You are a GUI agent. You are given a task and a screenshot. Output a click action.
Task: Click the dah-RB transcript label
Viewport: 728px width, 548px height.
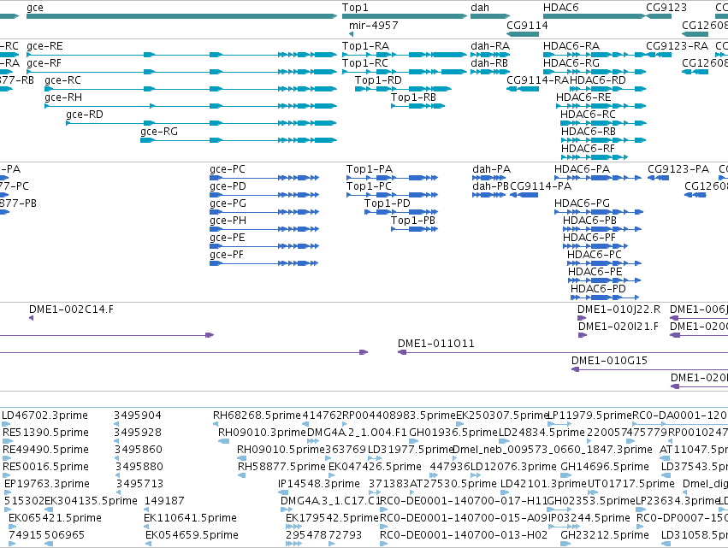[489, 63]
